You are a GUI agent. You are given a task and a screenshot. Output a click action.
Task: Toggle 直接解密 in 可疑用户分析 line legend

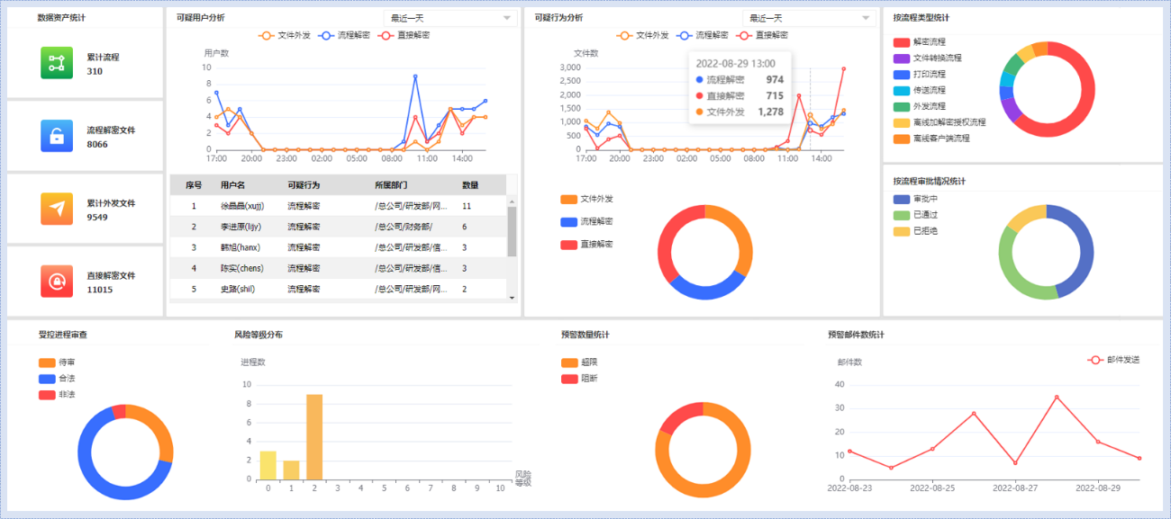coord(404,35)
